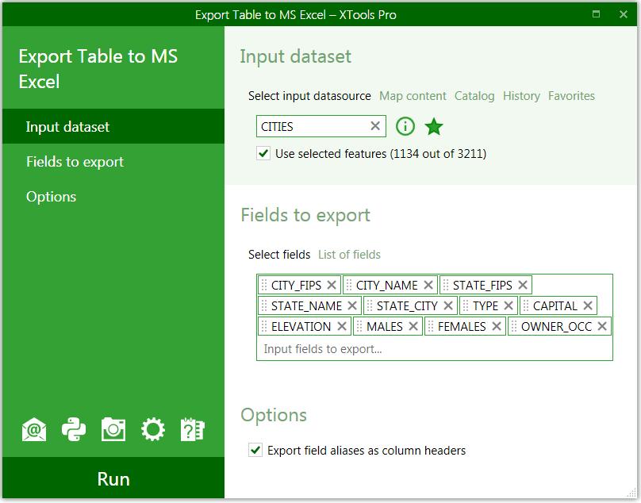Click the window resize grip corner

coord(631,493)
